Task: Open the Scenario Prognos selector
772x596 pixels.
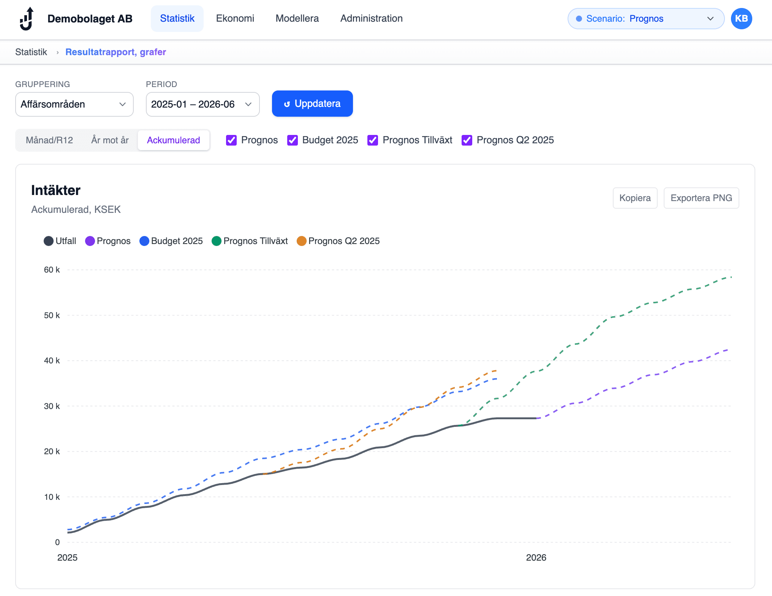Action: (646, 19)
